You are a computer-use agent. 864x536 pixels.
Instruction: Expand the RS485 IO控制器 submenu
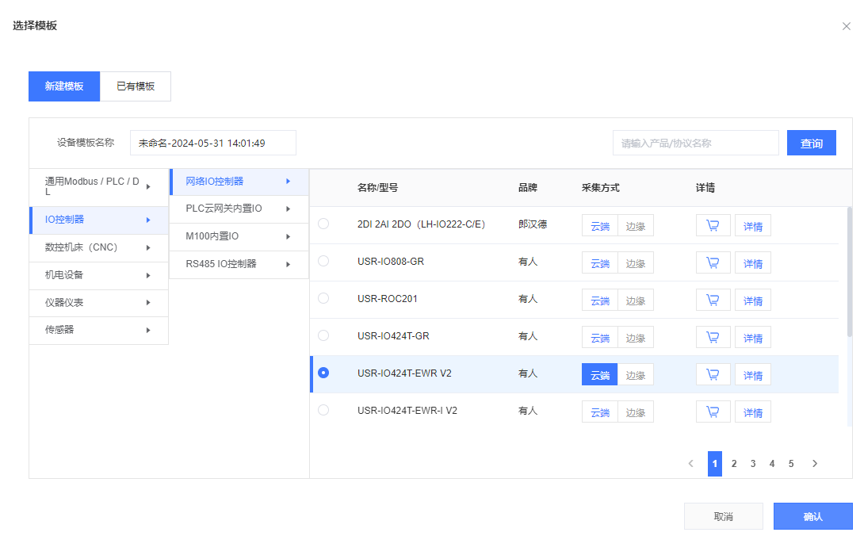238,264
